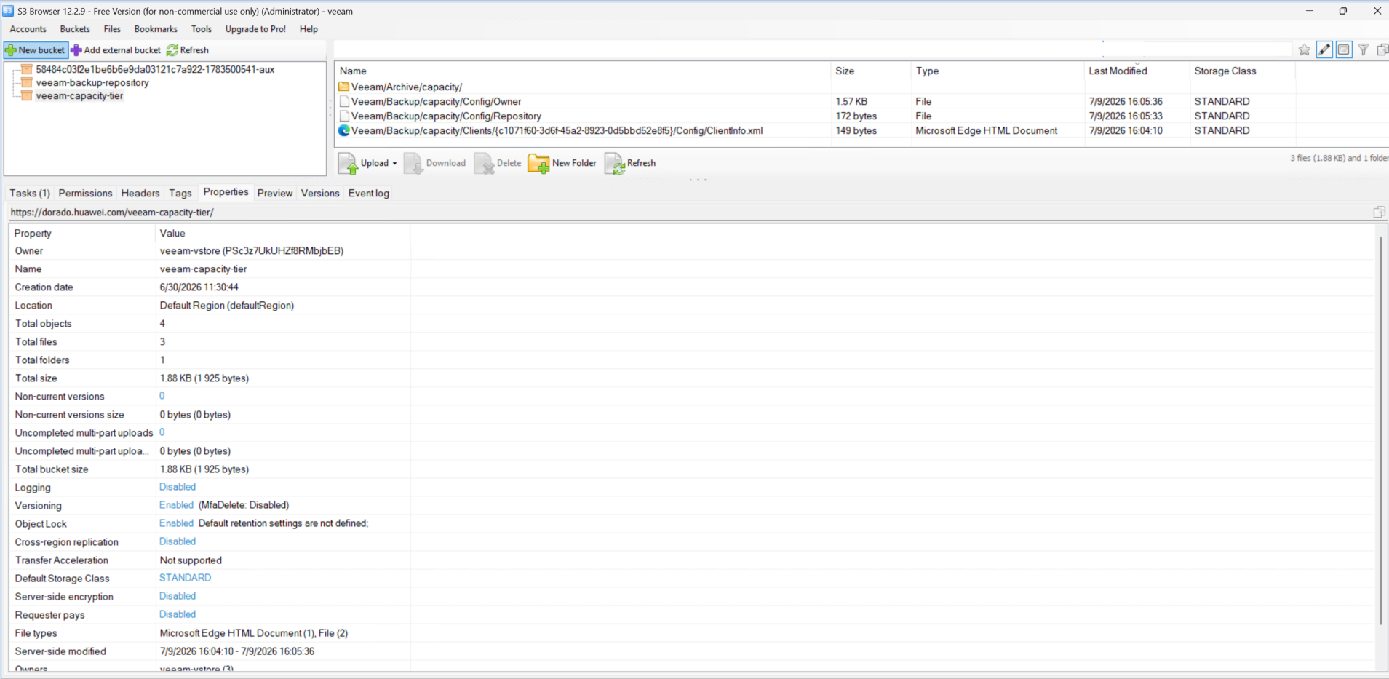Click the Download button
This screenshot has height=679, width=1389.
pyautogui.click(x=435, y=163)
